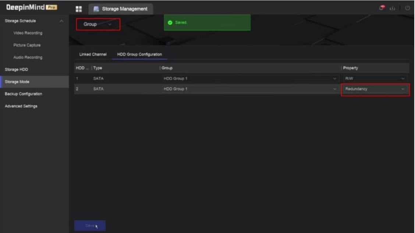Open Advanced Settings in the sidebar
This screenshot has height=233, width=415.
(21, 106)
